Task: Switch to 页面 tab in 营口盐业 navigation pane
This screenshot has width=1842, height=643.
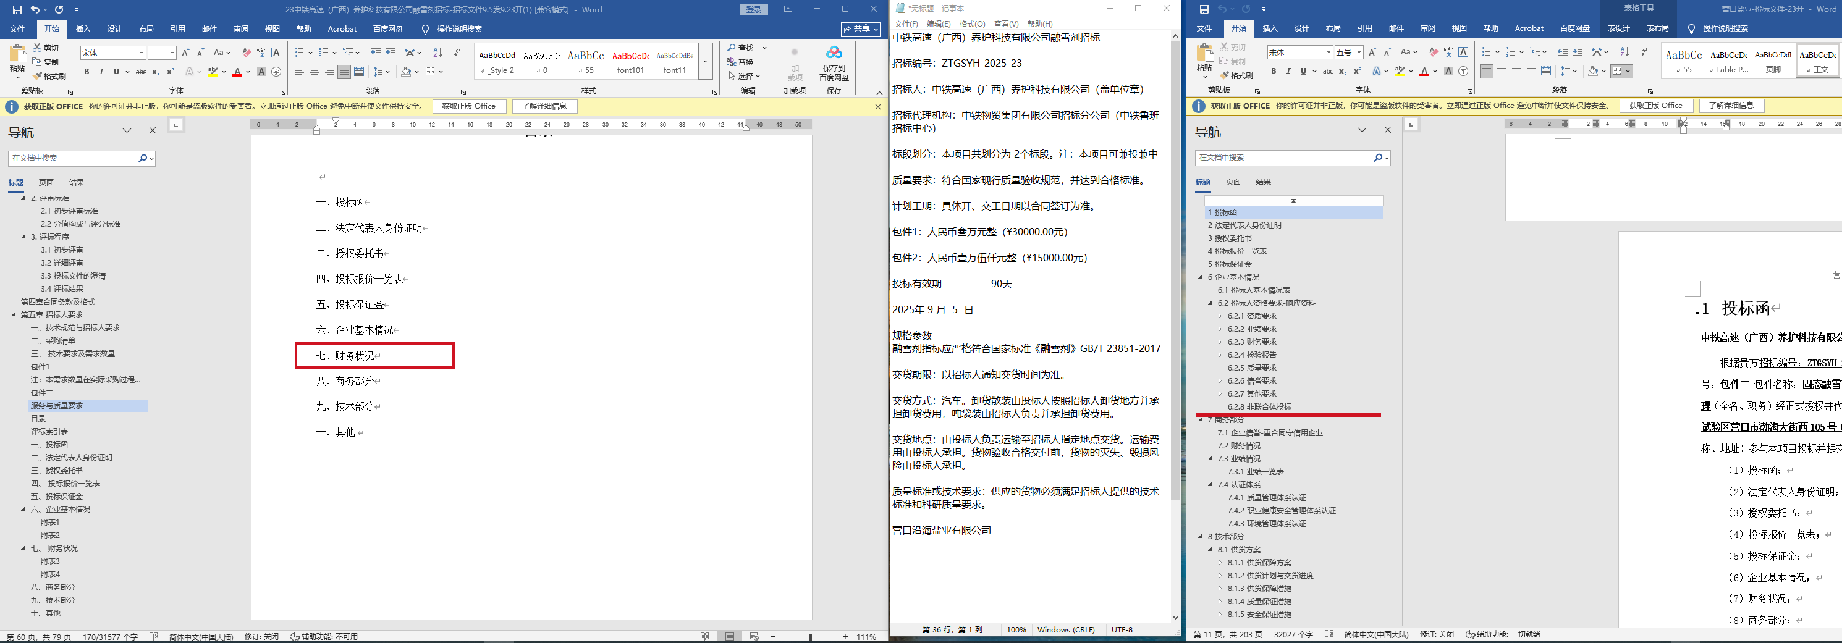Action: tap(1233, 182)
